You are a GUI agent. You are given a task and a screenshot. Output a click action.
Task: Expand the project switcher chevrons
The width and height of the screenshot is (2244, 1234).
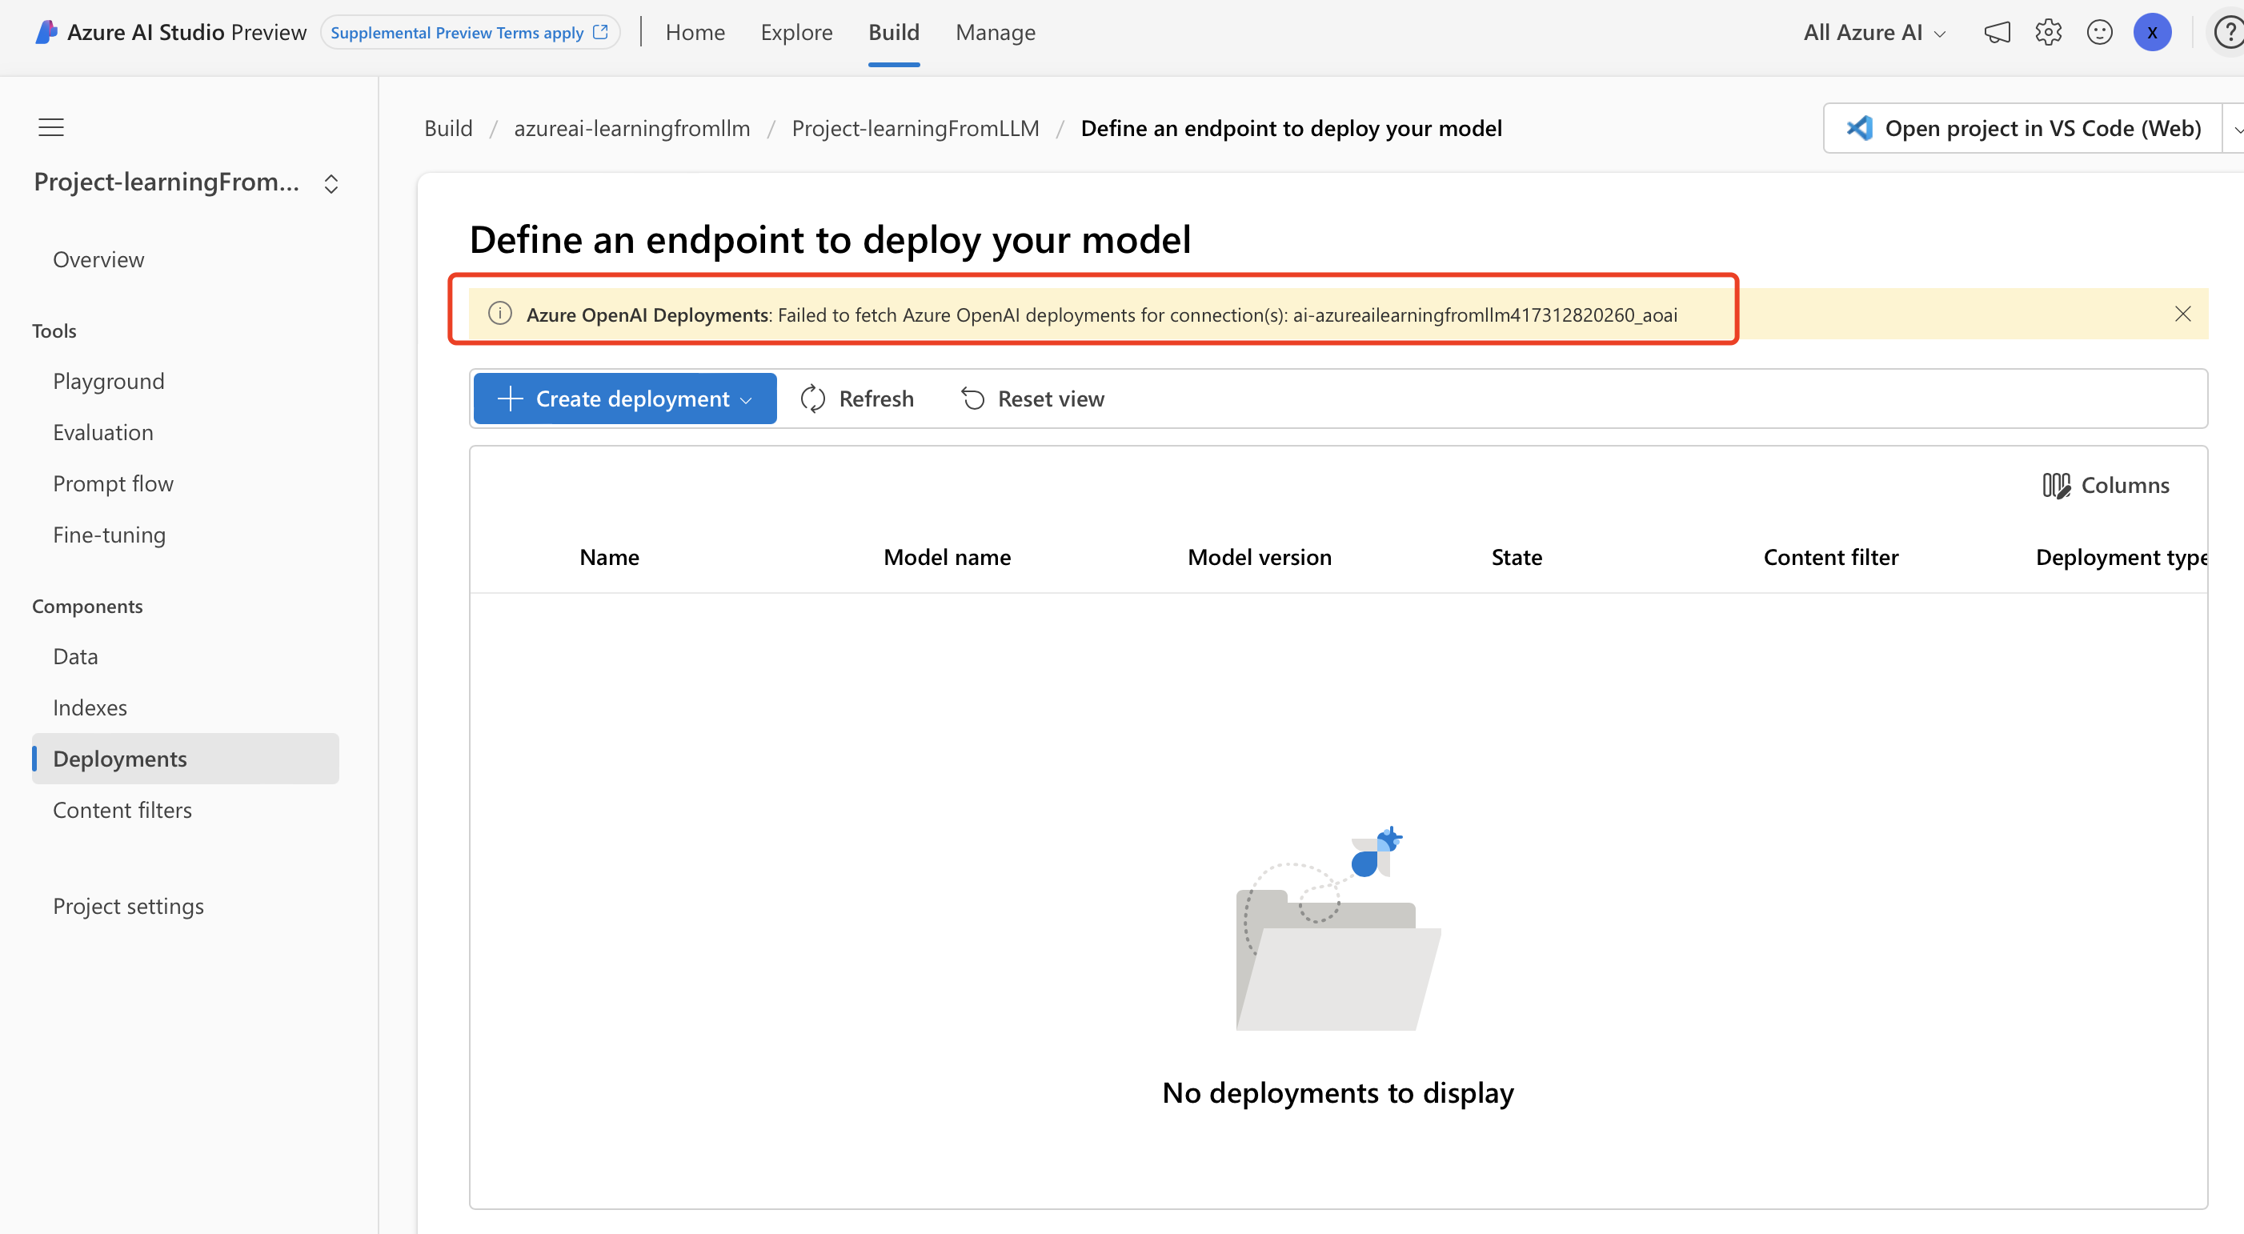point(331,184)
